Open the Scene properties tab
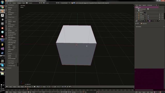 [x=143, y=21]
